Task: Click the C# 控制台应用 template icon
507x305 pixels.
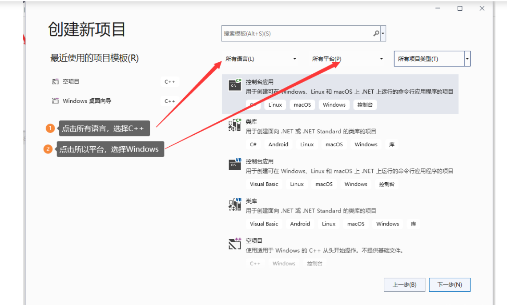Action: click(235, 84)
